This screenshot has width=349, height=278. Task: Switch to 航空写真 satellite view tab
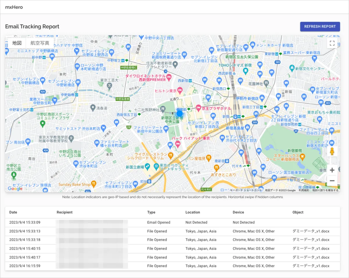point(40,43)
